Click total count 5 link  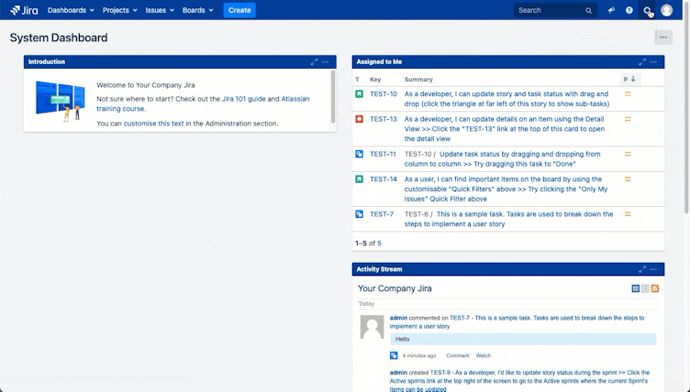(379, 243)
